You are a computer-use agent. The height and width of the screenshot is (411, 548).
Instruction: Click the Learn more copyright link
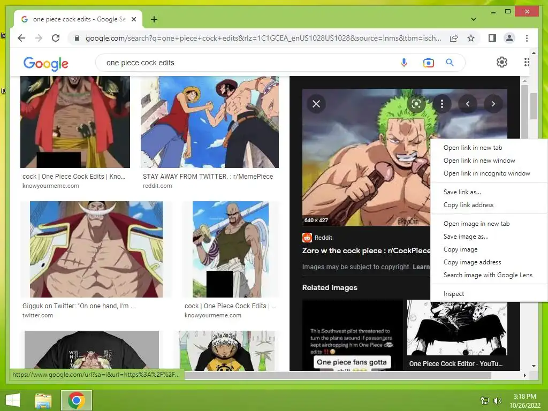point(422,267)
